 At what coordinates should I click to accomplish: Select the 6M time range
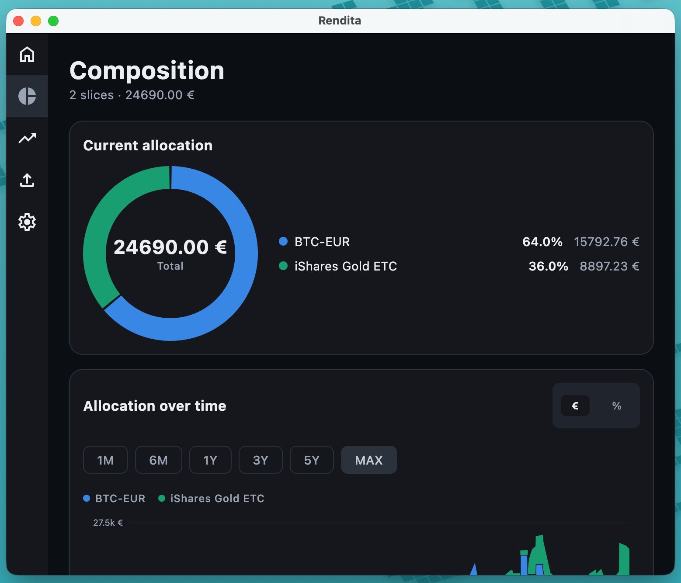[x=158, y=460]
